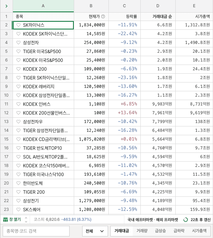Viewport: 213px width, 238px height.
Task: Click the 종목명·코드 검색 search field
Action: (x=36, y=231)
